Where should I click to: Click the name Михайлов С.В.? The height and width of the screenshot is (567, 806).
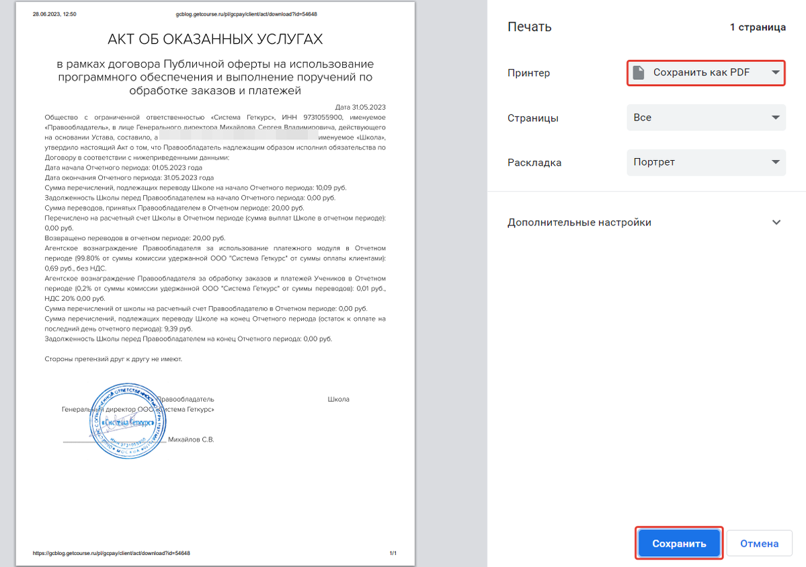pyautogui.click(x=191, y=439)
